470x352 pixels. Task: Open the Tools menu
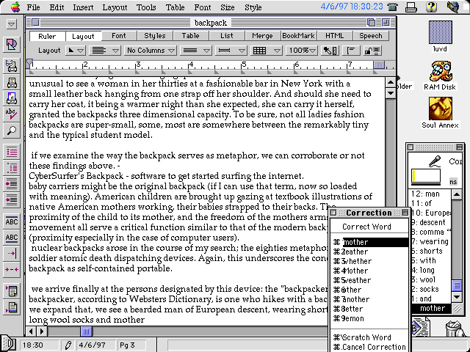click(146, 7)
